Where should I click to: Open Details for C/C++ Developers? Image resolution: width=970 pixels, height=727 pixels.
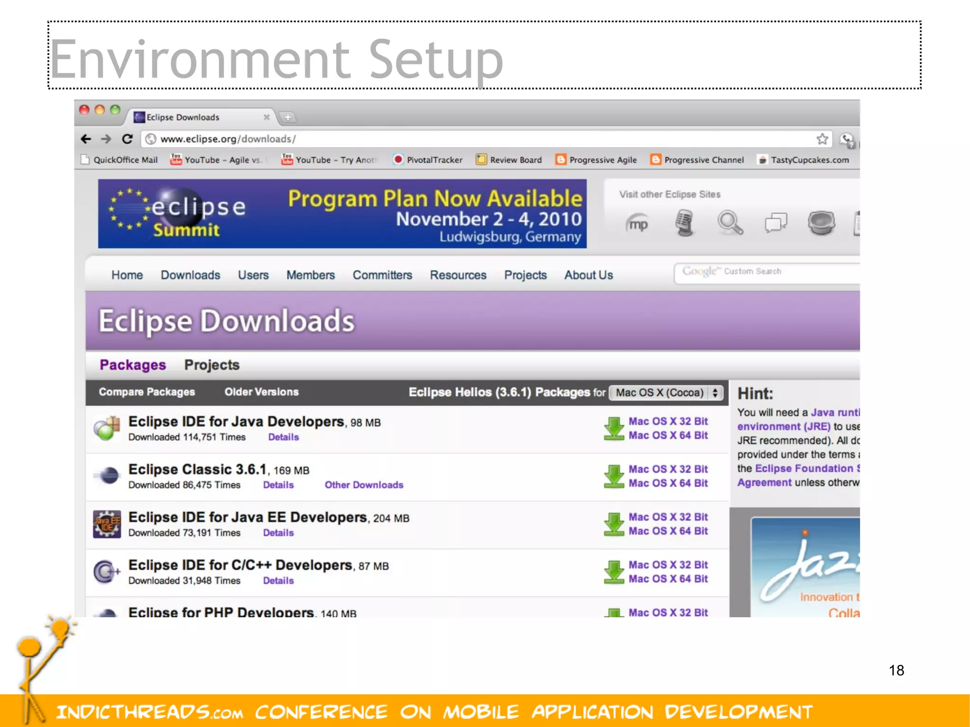[278, 581]
